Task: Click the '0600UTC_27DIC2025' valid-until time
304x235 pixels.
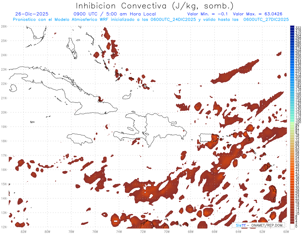Action: tap(266, 20)
